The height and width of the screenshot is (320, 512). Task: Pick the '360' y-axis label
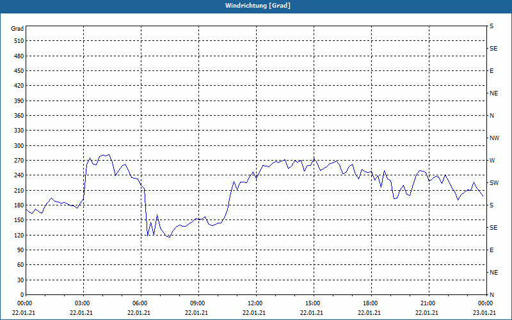tap(19, 116)
